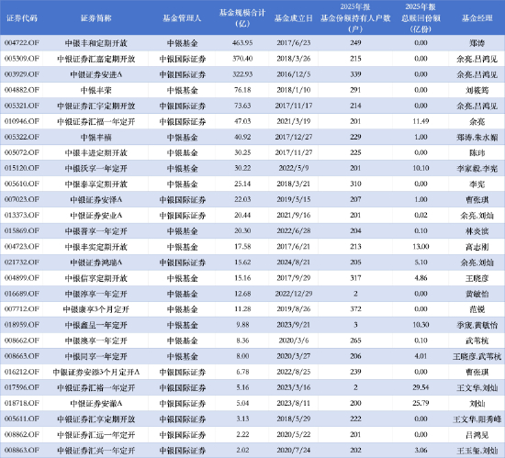Select the 2022/5/9 establishment date cell
505x458 pixels.
(x=294, y=168)
